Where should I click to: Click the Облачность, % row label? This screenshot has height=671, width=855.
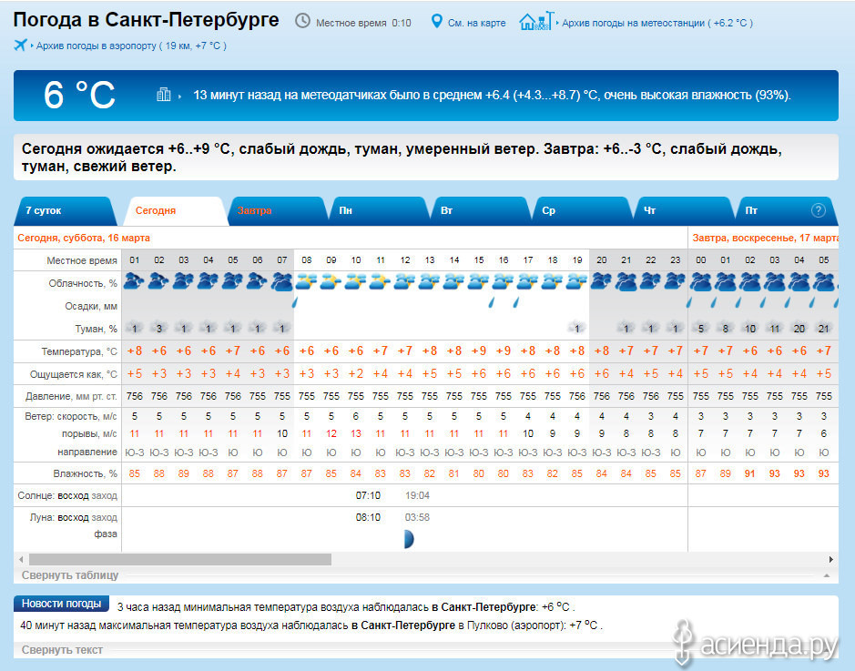[83, 283]
